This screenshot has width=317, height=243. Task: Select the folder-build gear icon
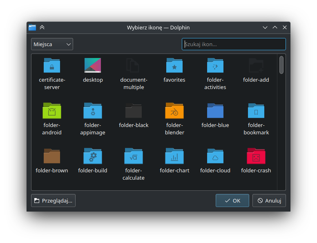(x=93, y=156)
